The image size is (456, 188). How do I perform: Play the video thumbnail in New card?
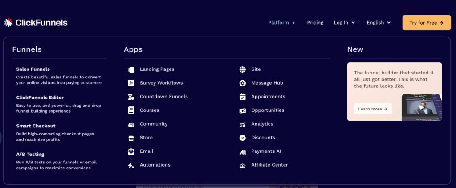coord(421,107)
